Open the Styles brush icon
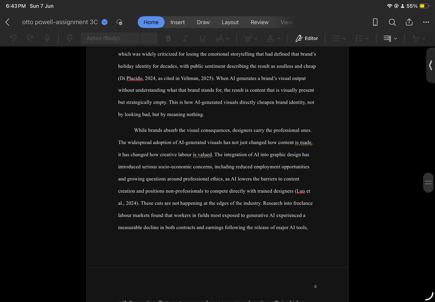Screen dimensions: 435x302 click(x=416, y=38)
